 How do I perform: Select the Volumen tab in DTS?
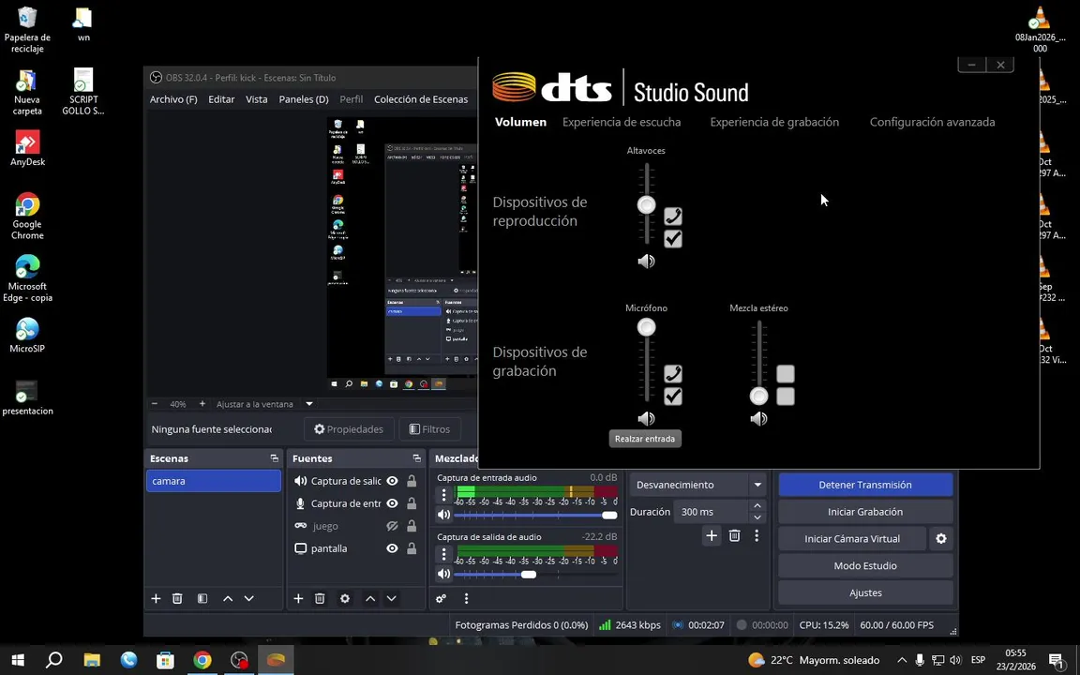(520, 122)
